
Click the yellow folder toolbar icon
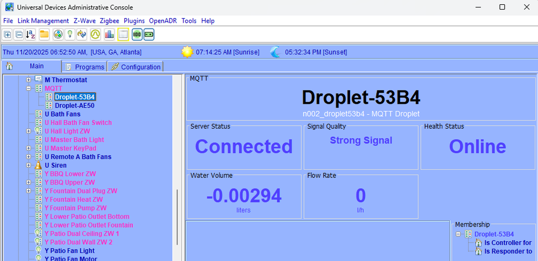click(x=44, y=34)
